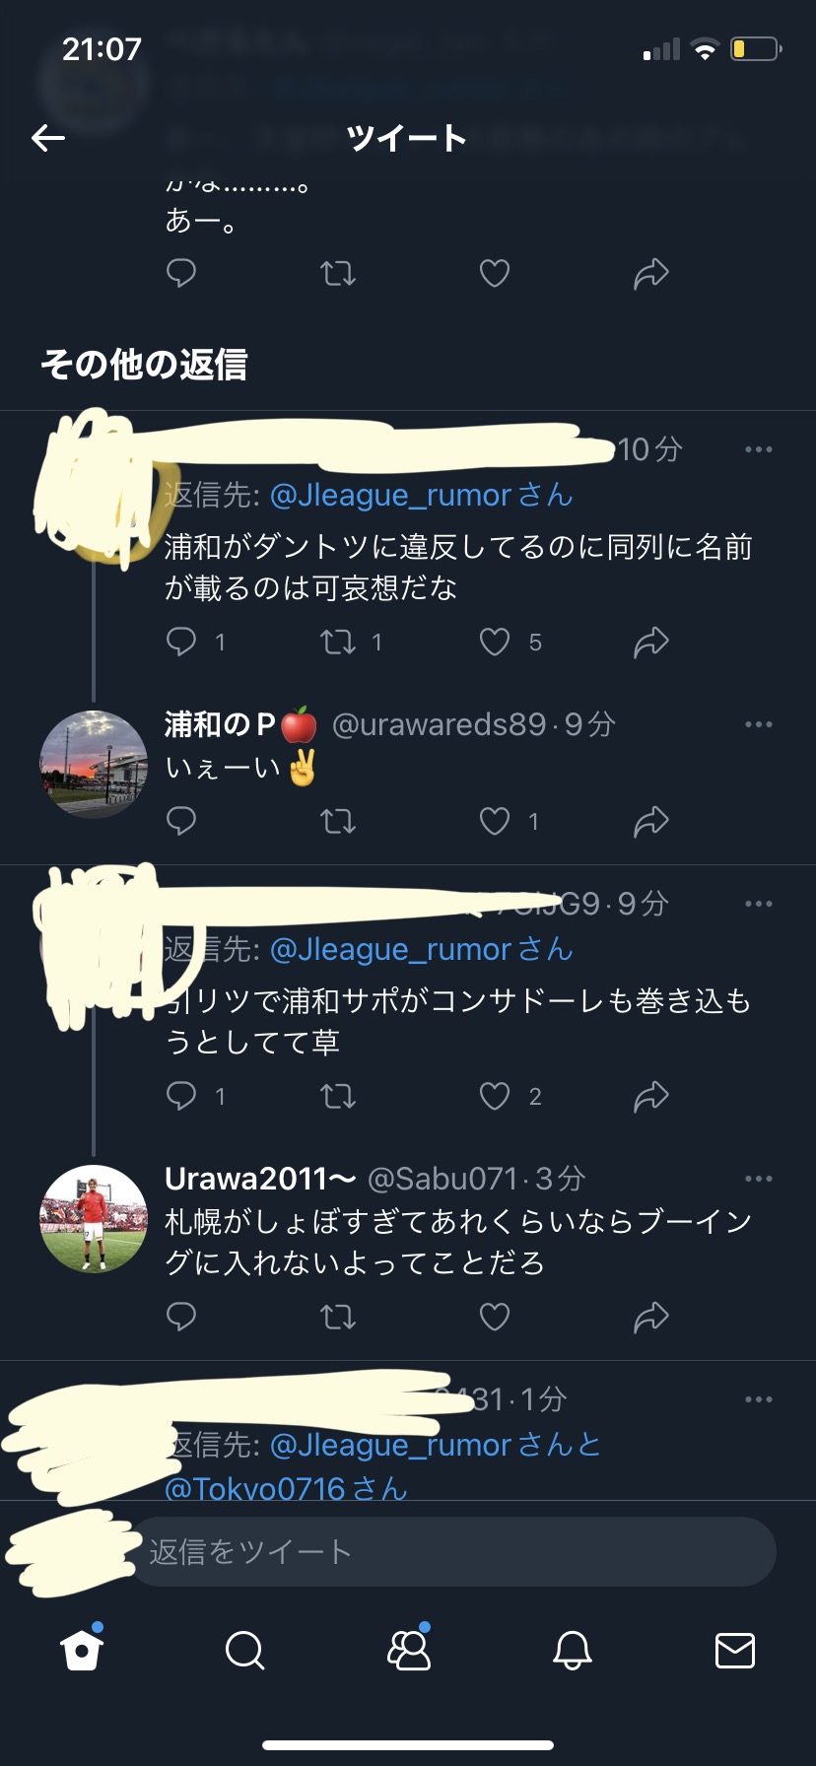
Task: Like the 浦和がダントツ reply
Action: pyautogui.click(x=495, y=642)
